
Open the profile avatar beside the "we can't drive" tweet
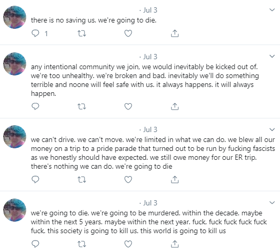pyautogui.click(x=15, y=137)
